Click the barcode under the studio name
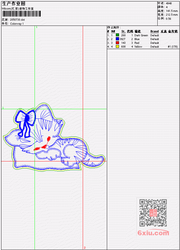The image size is (180, 250). click(21, 14)
